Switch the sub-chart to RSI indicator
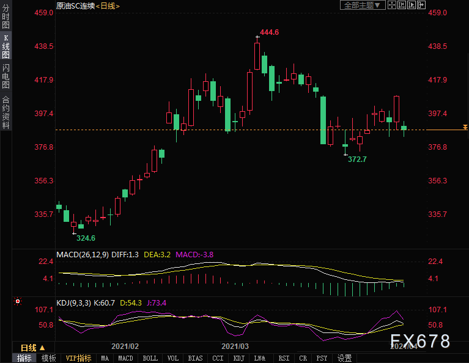This screenshot has width=469, height=363. click(284, 358)
